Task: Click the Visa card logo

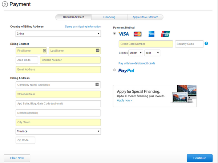Action: coord(124,34)
